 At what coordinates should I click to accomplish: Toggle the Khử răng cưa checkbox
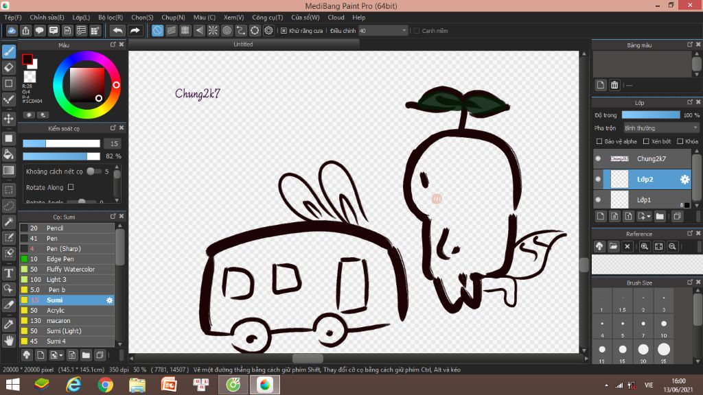(284, 31)
